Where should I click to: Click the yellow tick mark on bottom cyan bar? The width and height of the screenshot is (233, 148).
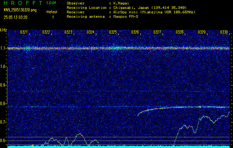pos(33,146)
